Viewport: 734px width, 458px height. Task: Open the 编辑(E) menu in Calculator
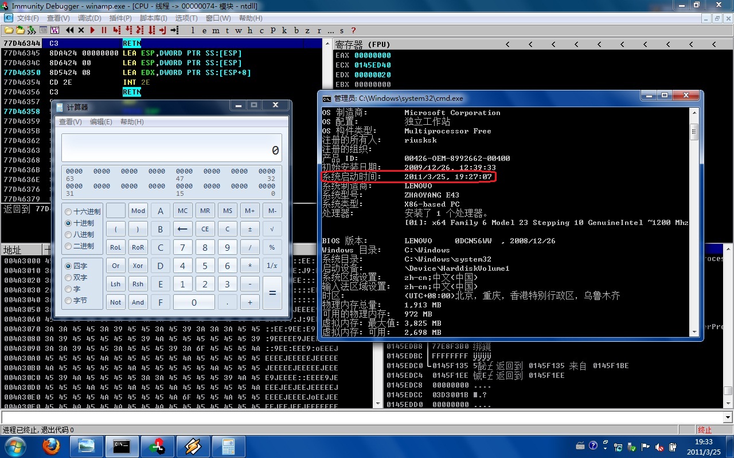[x=101, y=122]
